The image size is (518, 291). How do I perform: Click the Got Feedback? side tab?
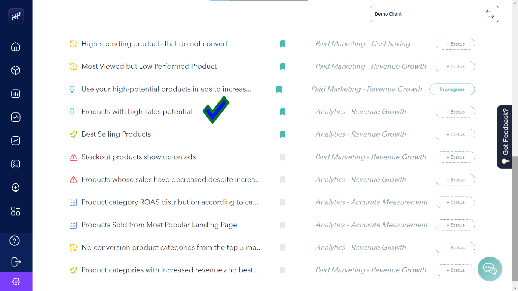[x=505, y=136]
